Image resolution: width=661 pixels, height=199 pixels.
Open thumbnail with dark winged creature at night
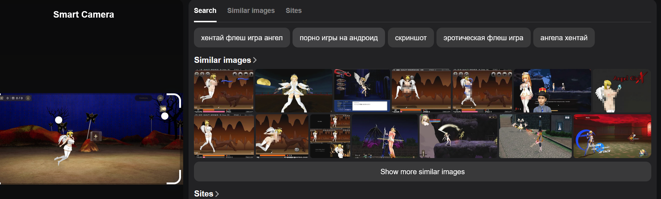point(385,136)
